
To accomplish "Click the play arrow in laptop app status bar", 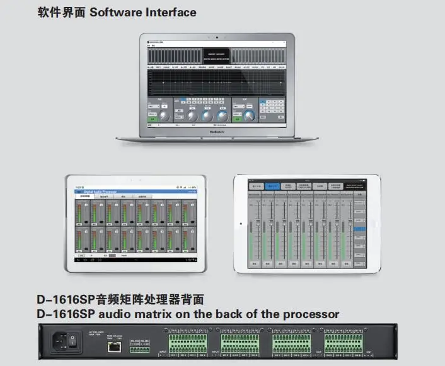I will tap(159, 125).
